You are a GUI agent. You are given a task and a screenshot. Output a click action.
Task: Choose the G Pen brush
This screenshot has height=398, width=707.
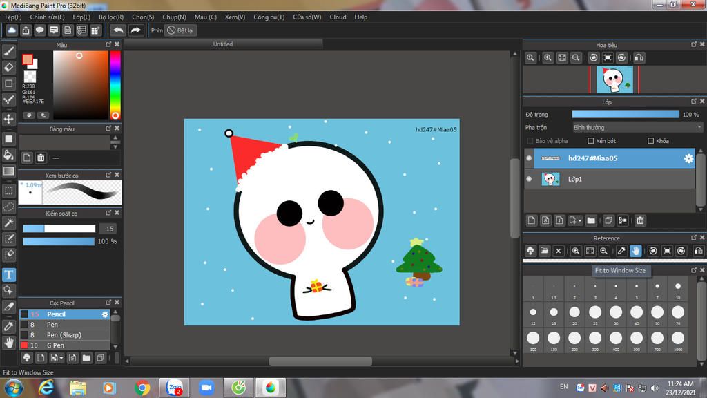64,345
